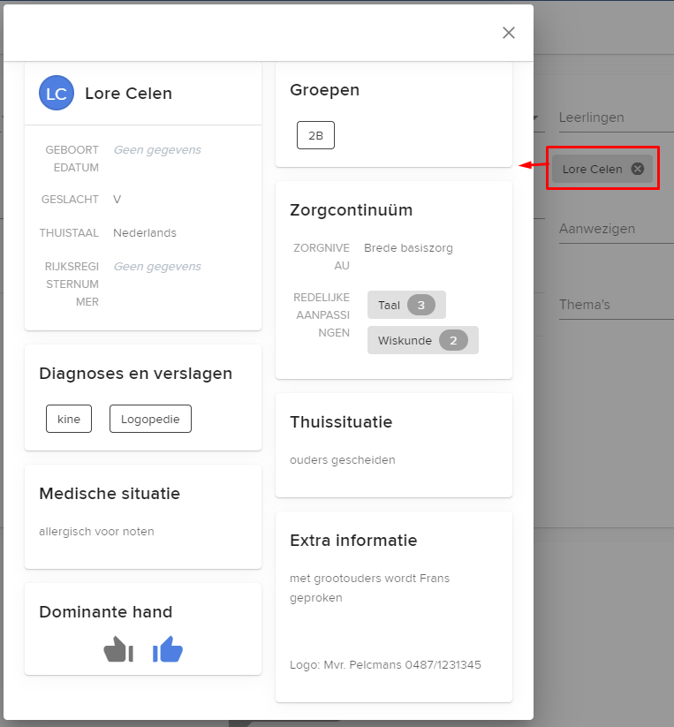Click the count badge 3 on Taal
674x727 pixels.
pyautogui.click(x=420, y=305)
